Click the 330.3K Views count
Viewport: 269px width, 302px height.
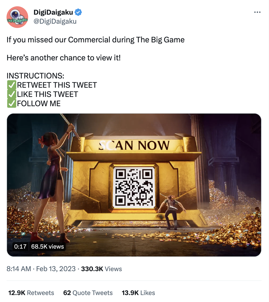(101, 269)
